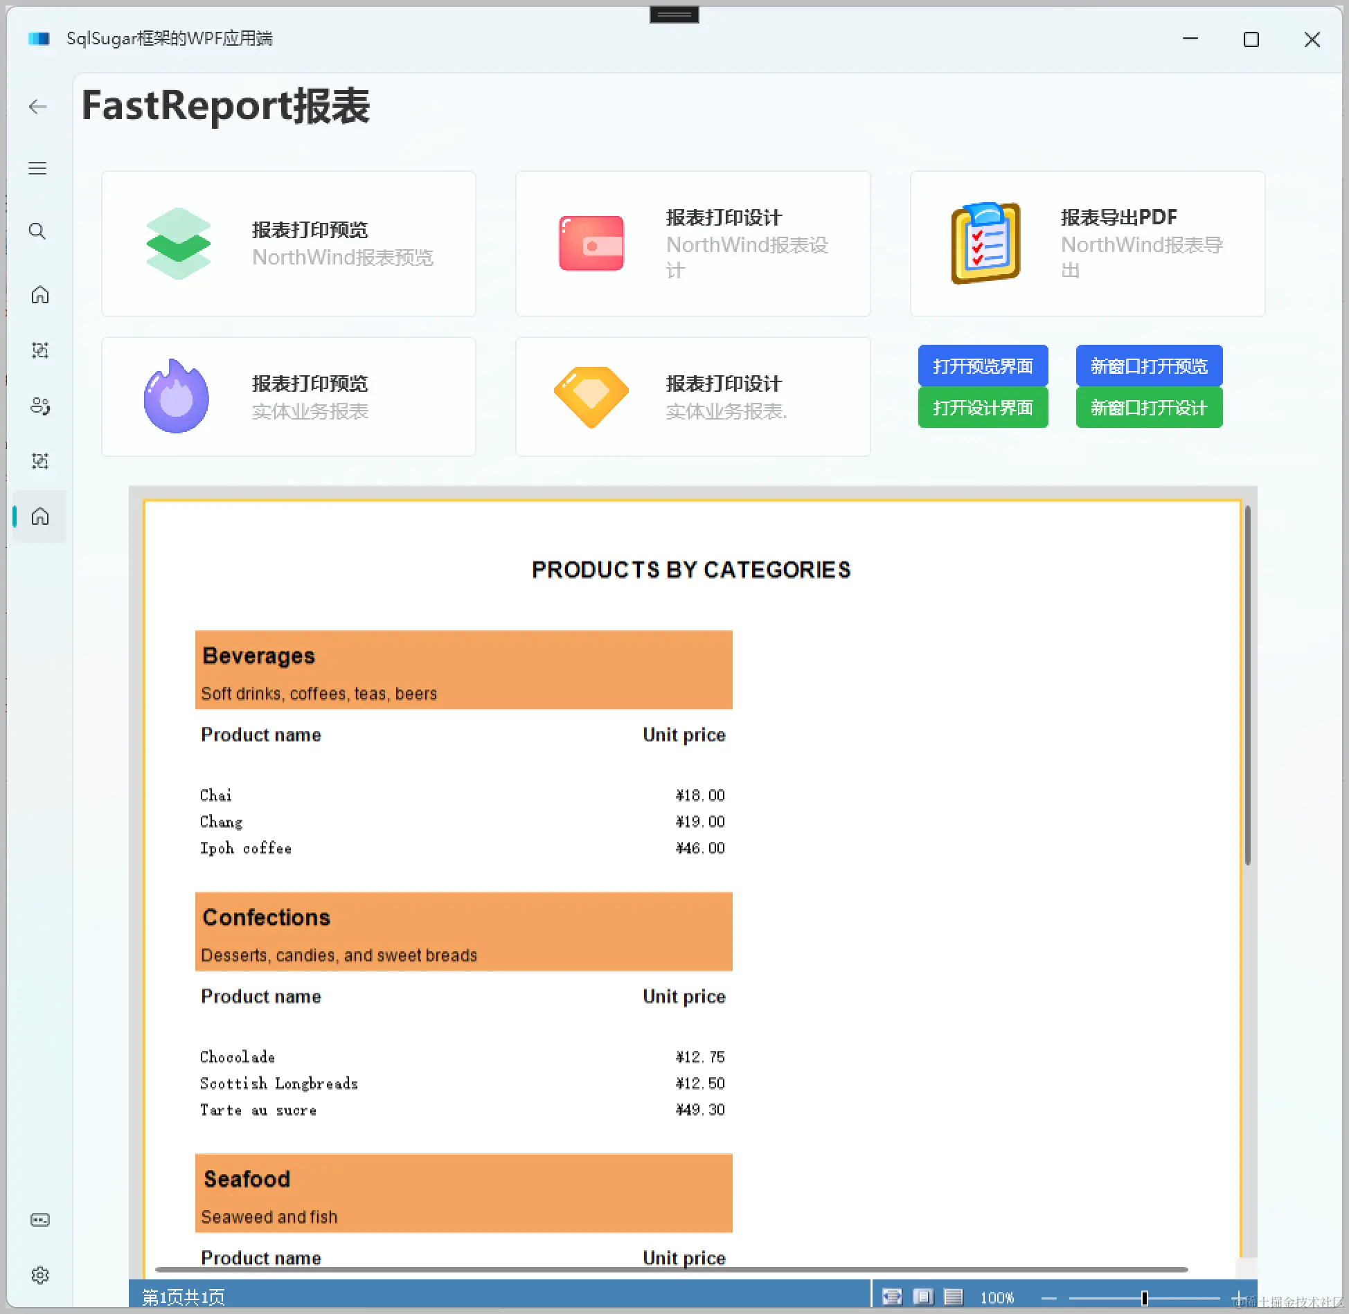Zoom out the report with the minus
The image size is (1349, 1314).
pyautogui.click(x=1048, y=1298)
